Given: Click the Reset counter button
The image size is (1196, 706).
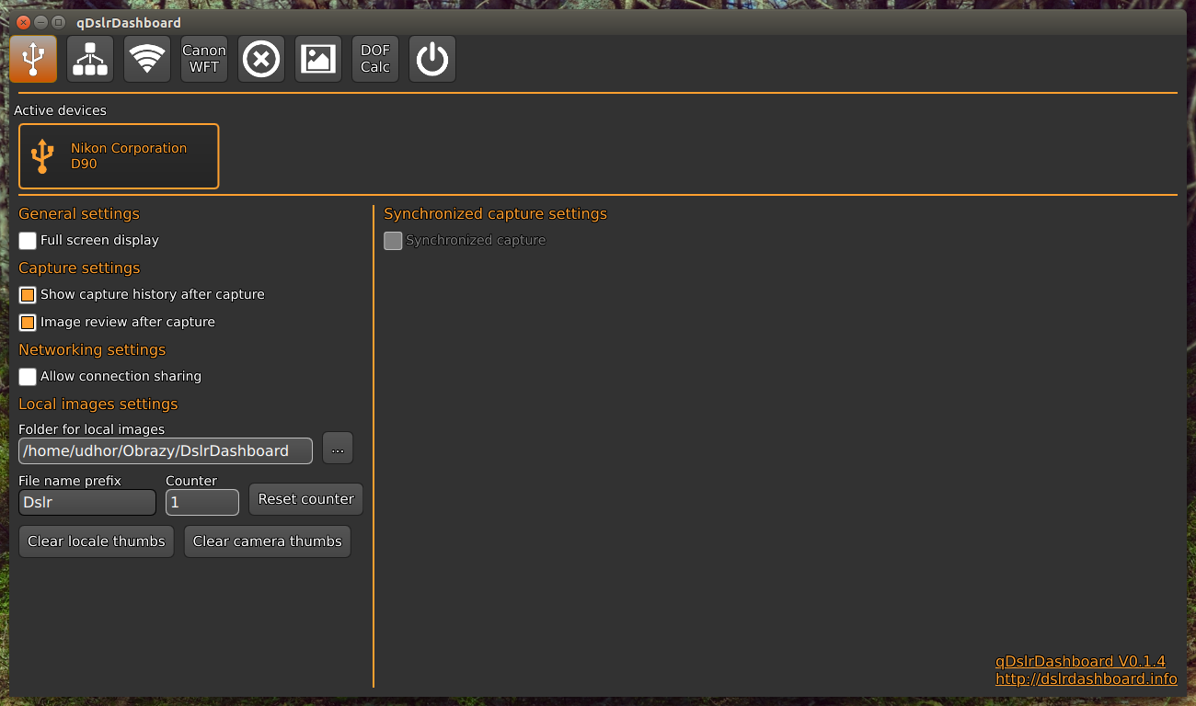Looking at the screenshot, I should tap(306, 499).
